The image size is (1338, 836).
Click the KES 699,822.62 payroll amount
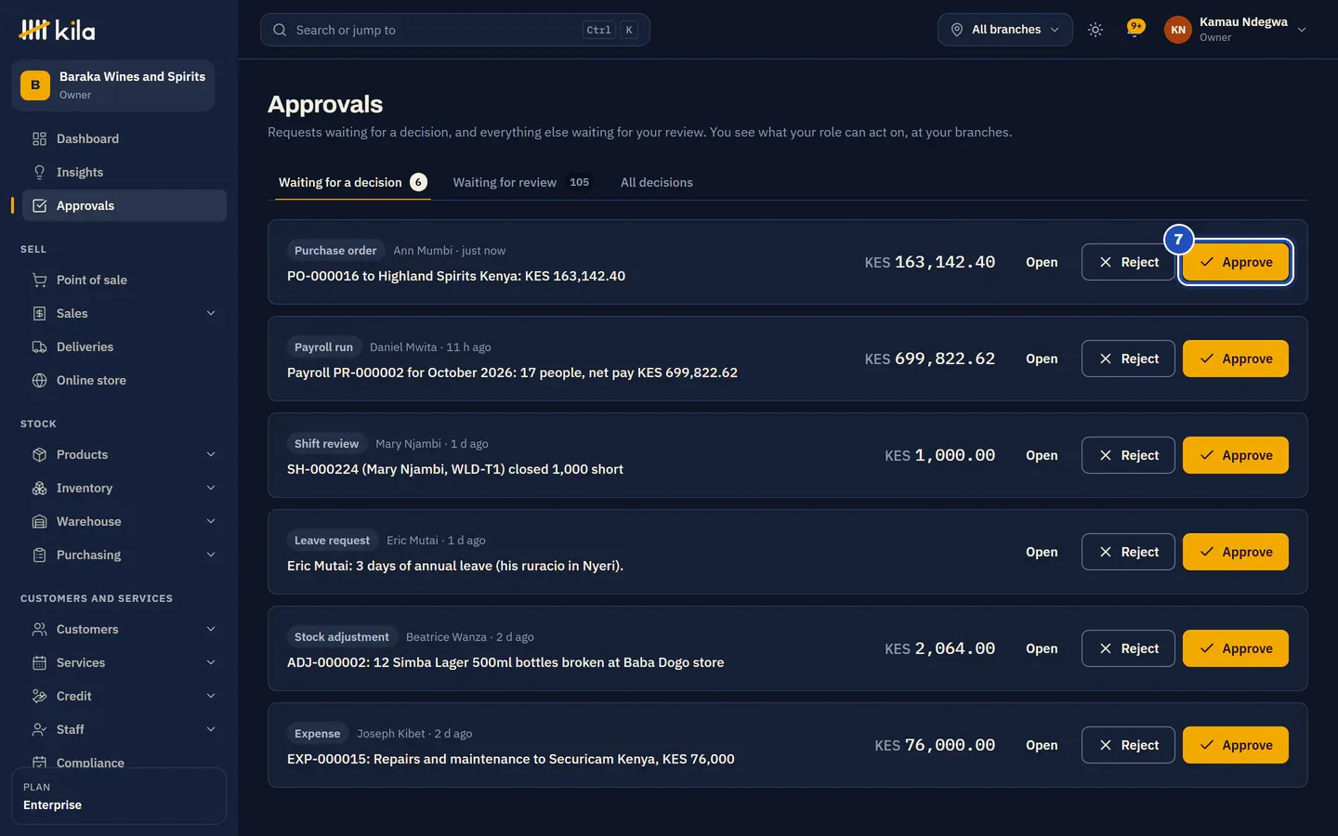pyautogui.click(x=930, y=359)
